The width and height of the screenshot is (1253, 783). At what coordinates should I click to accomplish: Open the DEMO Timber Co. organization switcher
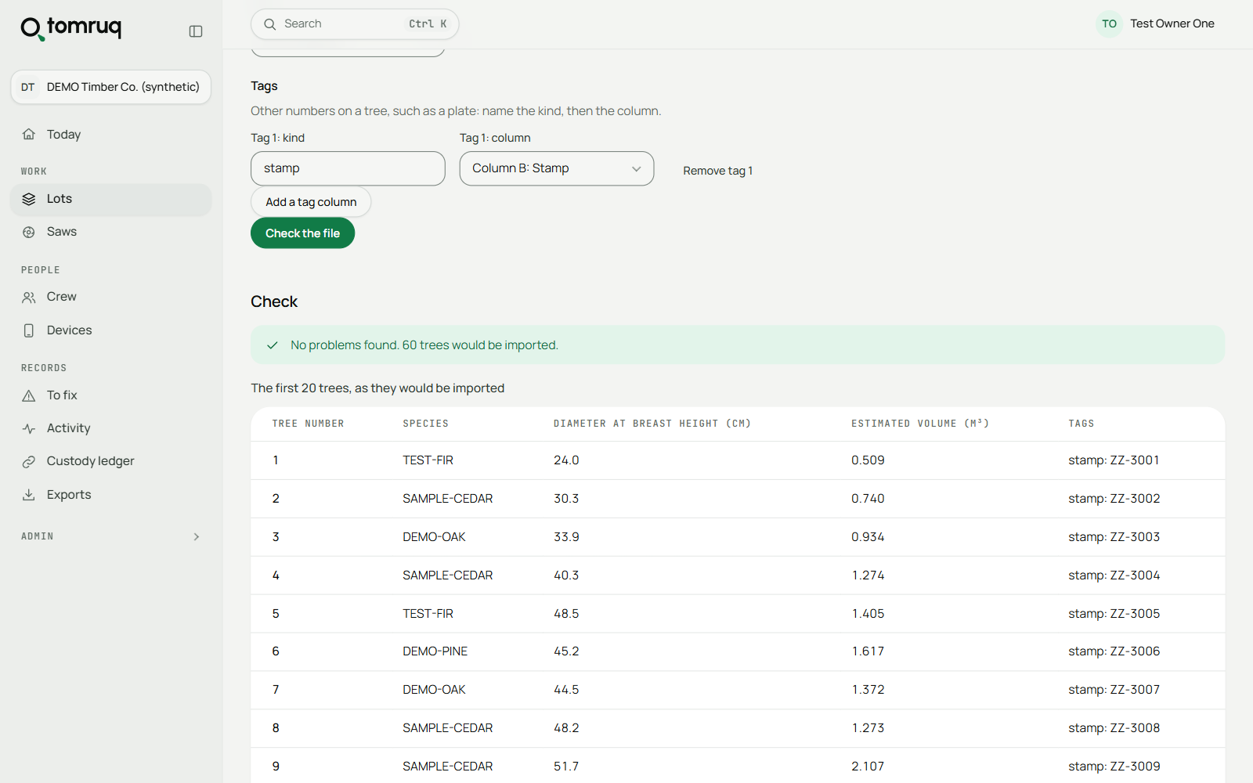(110, 87)
